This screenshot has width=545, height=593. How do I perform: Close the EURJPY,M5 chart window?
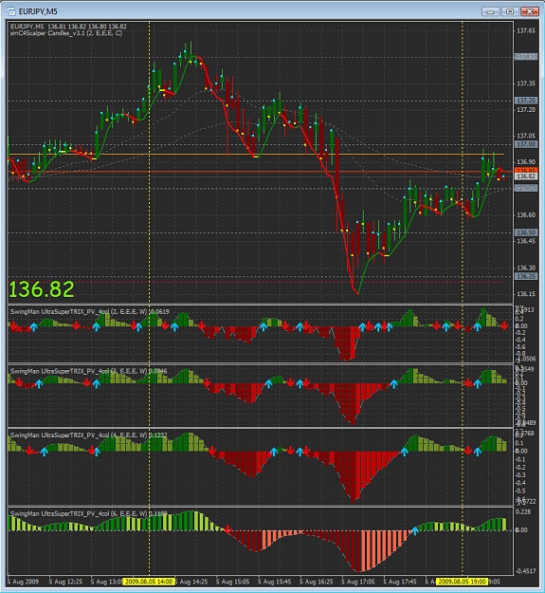530,11
